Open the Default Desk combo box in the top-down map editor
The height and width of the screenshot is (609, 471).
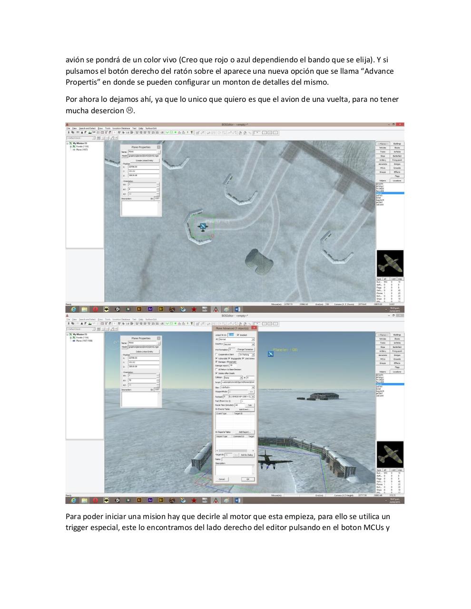click(81, 138)
